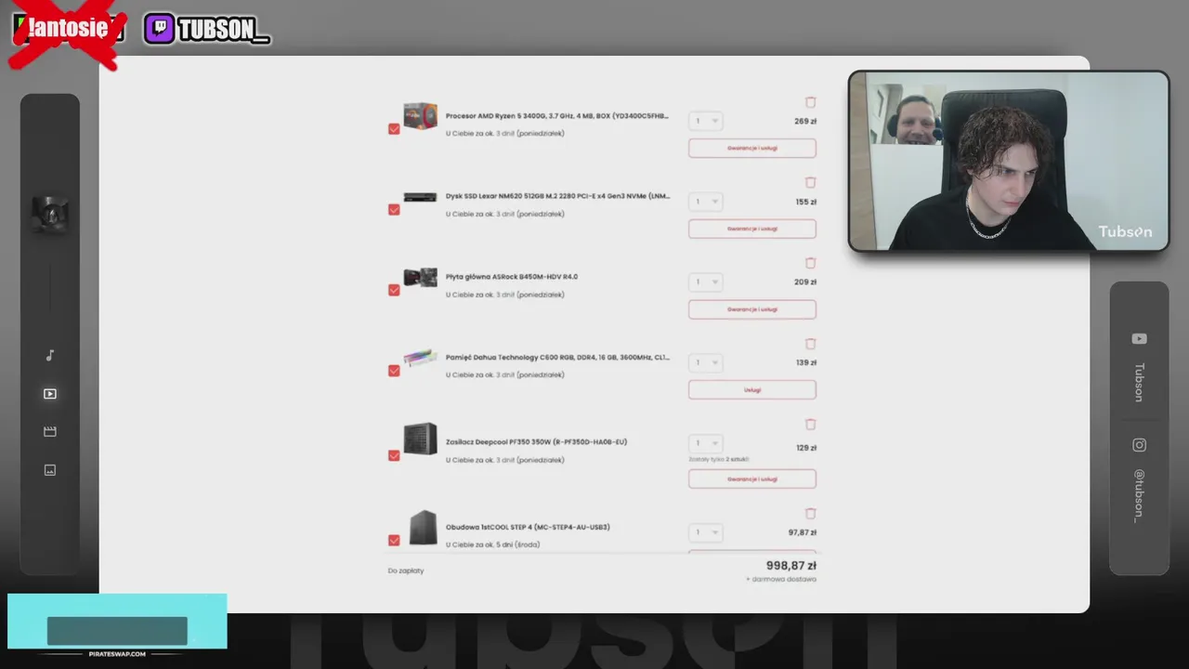Click the webcam overlay with Tubson watermark
The width and height of the screenshot is (1189, 669).
click(1009, 161)
